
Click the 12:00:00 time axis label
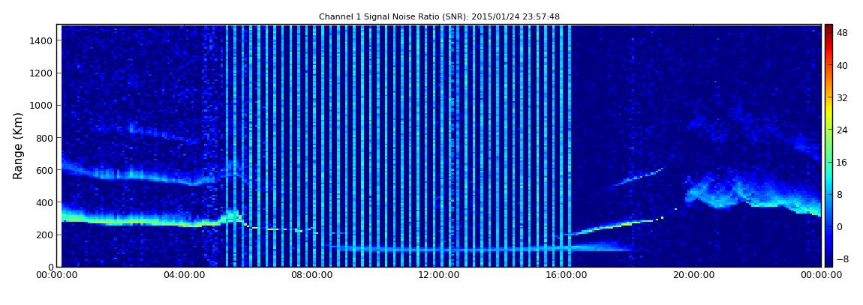439,275
